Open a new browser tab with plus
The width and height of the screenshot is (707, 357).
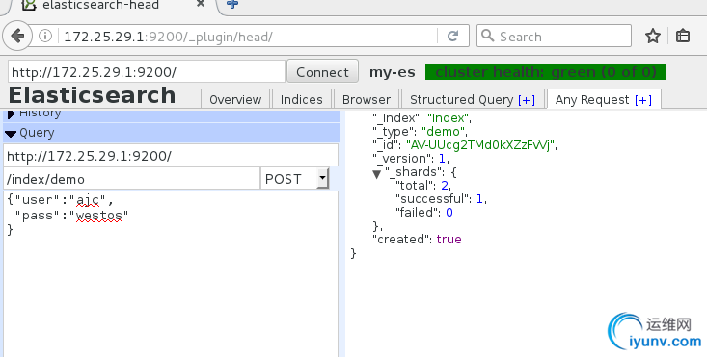(x=232, y=4)
